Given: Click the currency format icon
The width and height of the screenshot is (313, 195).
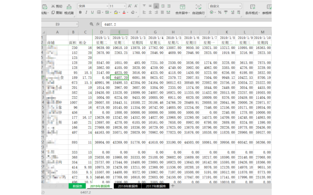Looking at the screenshot, I should tap(212, 13).
